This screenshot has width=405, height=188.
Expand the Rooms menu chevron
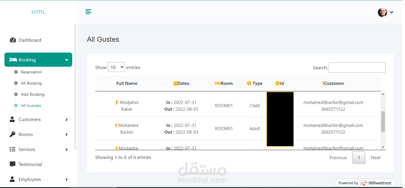tap(67, 135)
